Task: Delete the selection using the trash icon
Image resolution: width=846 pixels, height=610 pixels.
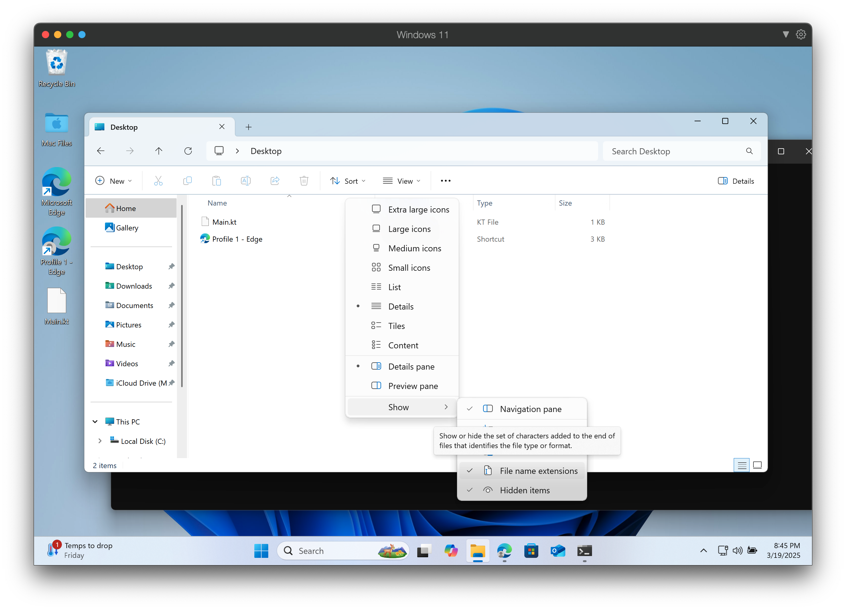Action: (x=304, y=181)
